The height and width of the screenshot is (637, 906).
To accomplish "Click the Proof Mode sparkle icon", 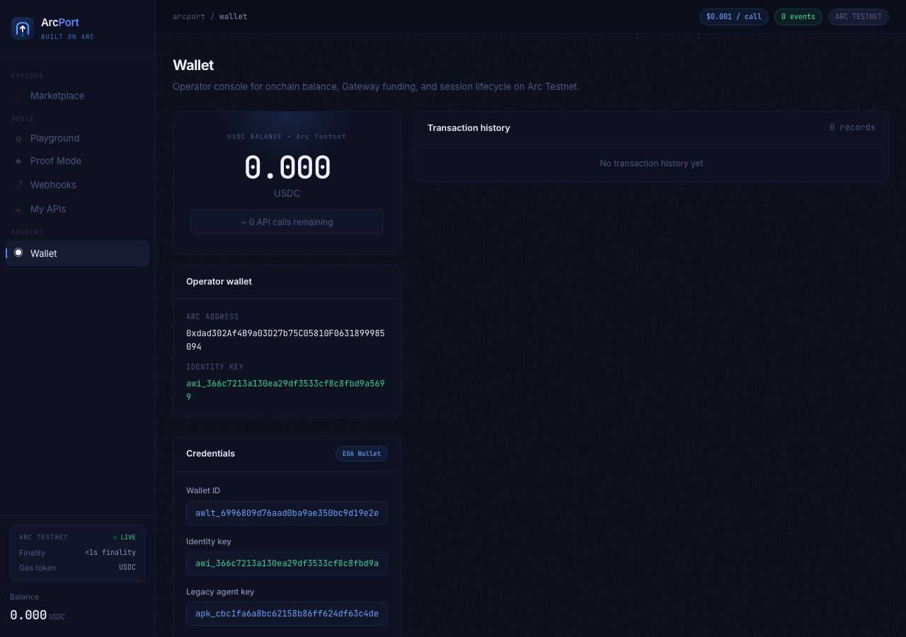I will [x=18, y=161].
